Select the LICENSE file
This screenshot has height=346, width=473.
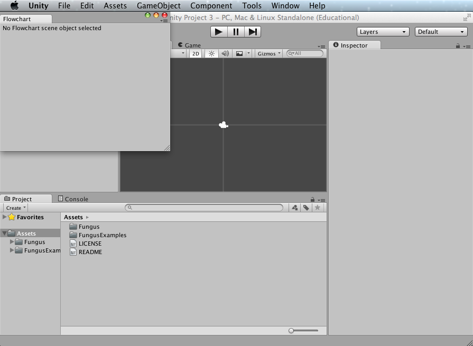tap(86, 244)
